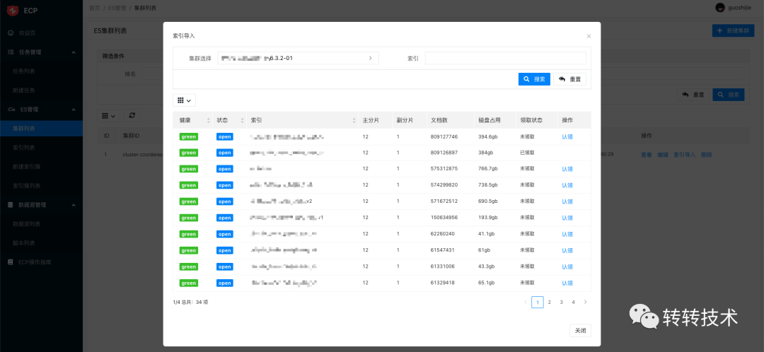
Task: Click the 已领取 status cell
Action: (527, 153)
